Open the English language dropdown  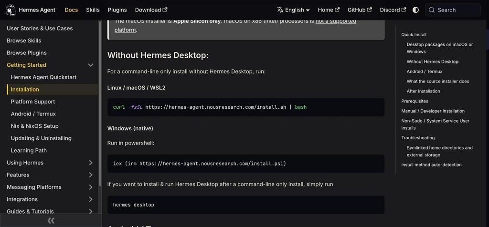click(293, 10)
